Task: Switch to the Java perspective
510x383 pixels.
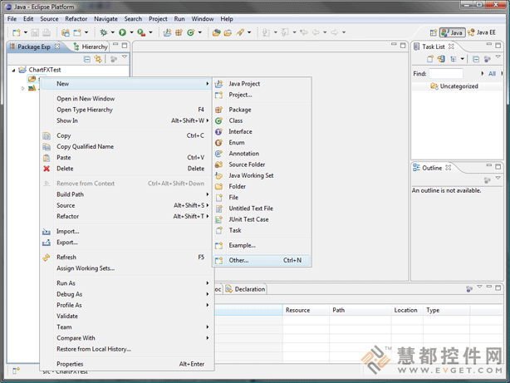Action: [x=453, y=32]
